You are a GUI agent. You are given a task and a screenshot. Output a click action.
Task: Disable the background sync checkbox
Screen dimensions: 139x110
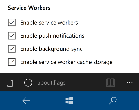(12, 49)
